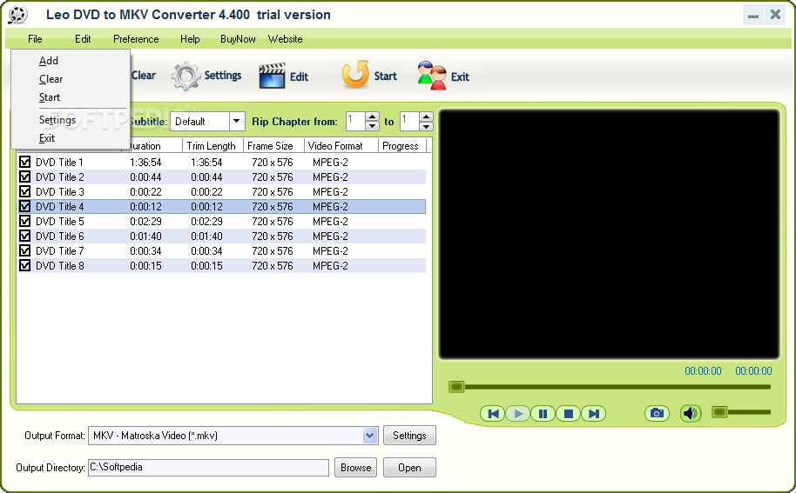Screen dimensions: 796x493
Task: Click the film reel app icon in title bar
Action: coord(17,15)
